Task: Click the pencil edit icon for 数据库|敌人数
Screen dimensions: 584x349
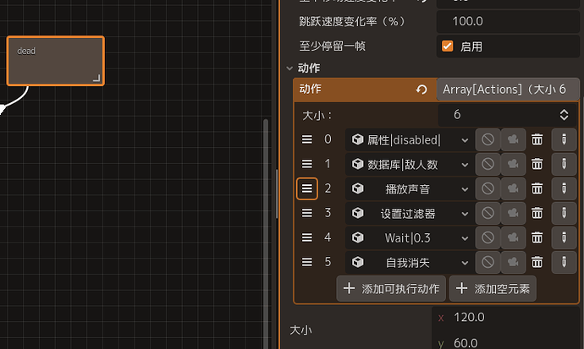Action: 564,164
